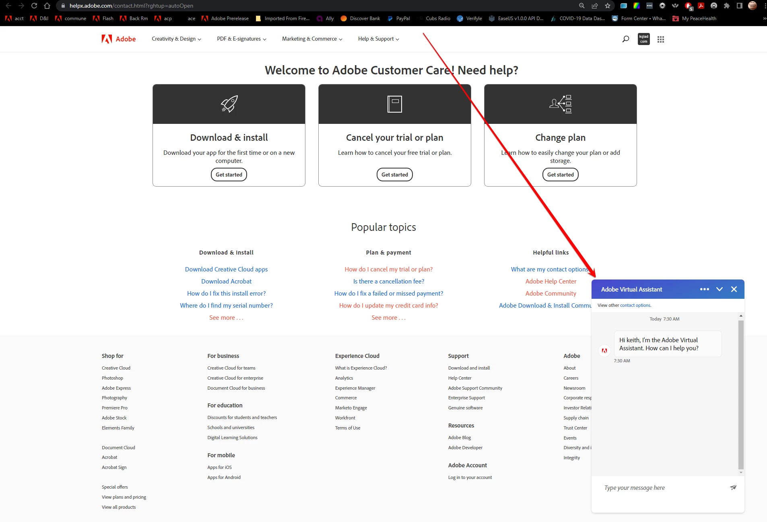Open the Adobe apps grid icon
The width and height of the screenshot is (767, 522).
point(661,39)
